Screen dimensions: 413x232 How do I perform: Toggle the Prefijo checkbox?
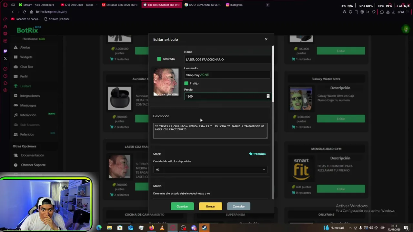[186, 83]
